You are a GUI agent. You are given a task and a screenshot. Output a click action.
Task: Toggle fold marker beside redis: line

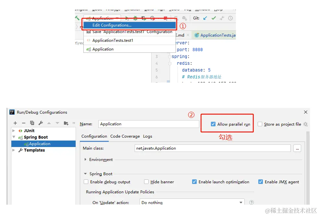pos(170,63)
